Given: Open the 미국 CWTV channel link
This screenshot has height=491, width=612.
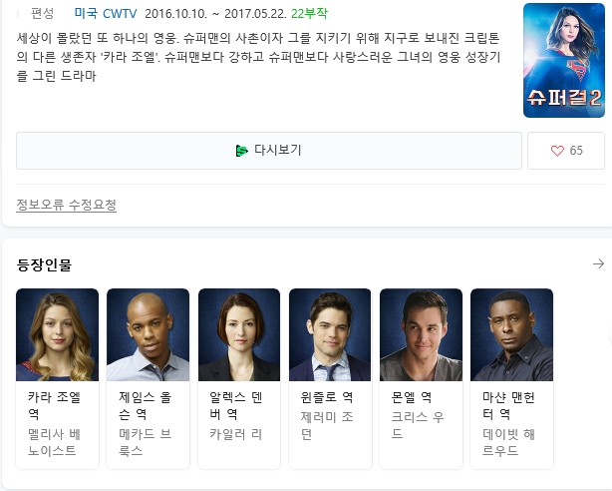Looking at the screenshot, I should [x=106, y=14].
